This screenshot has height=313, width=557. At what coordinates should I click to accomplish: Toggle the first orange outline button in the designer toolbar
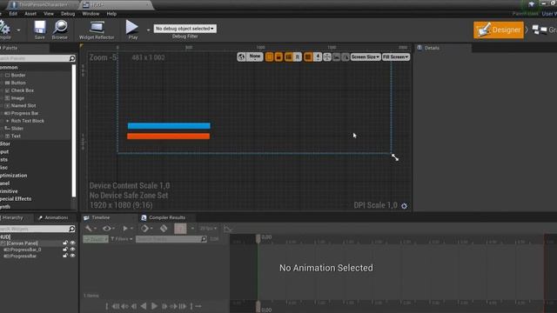coord(269,57)
